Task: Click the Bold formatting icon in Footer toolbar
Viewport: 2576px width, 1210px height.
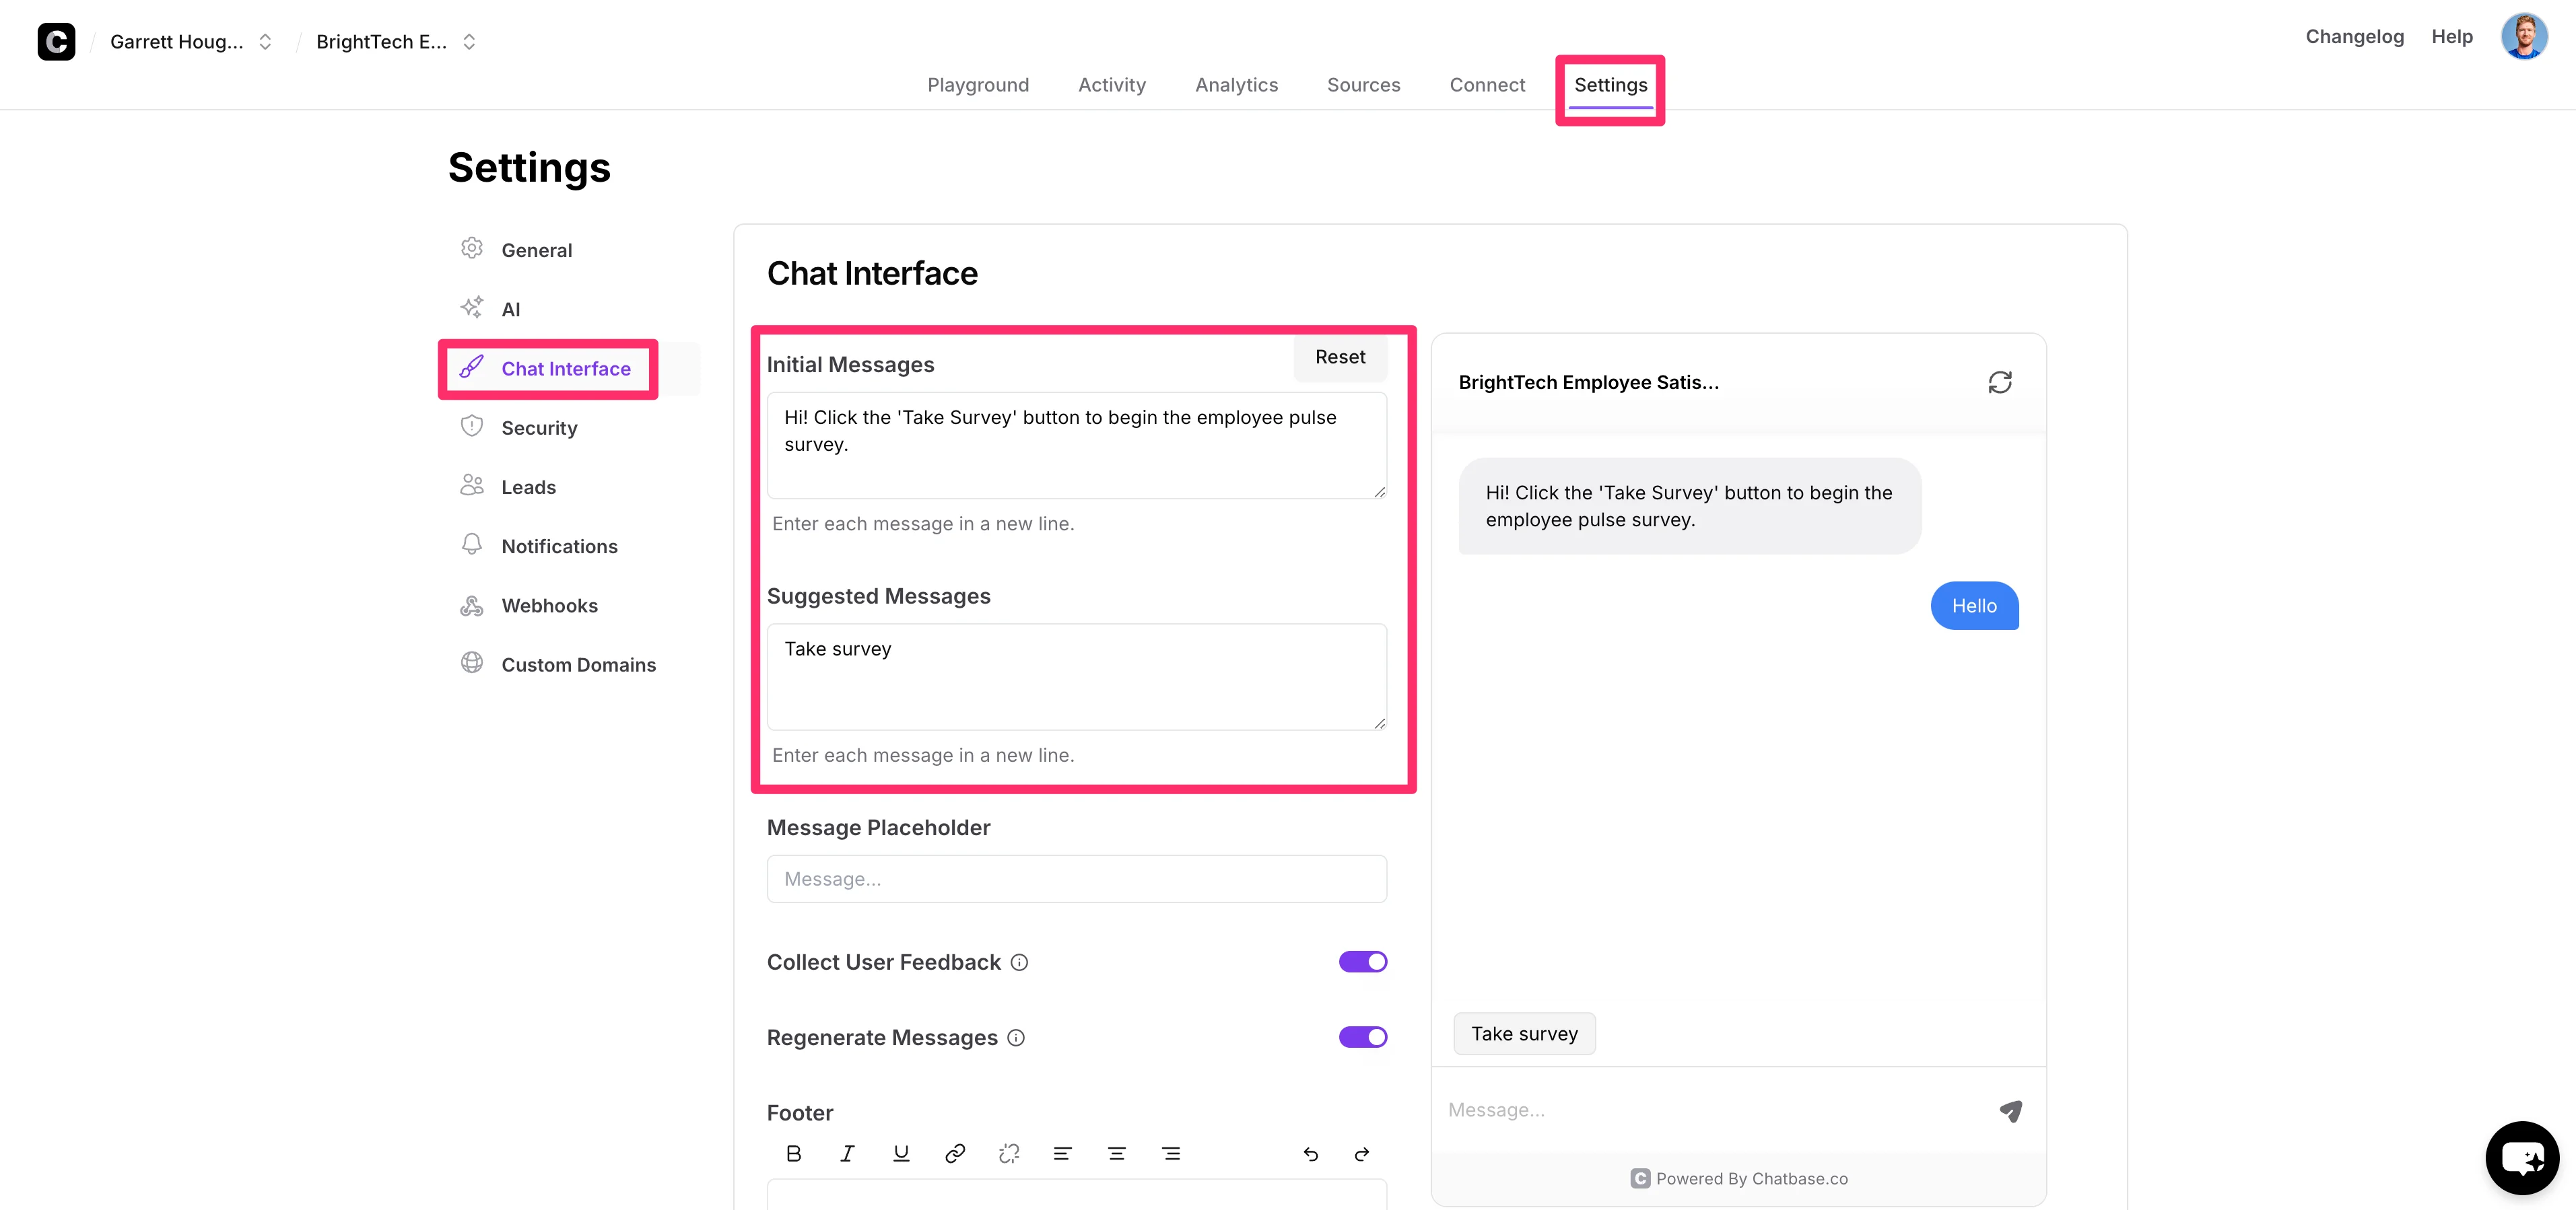Action: point(793,1153)
